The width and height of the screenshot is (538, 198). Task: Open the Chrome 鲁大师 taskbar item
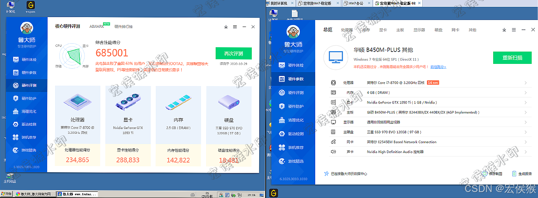point(35,194)
